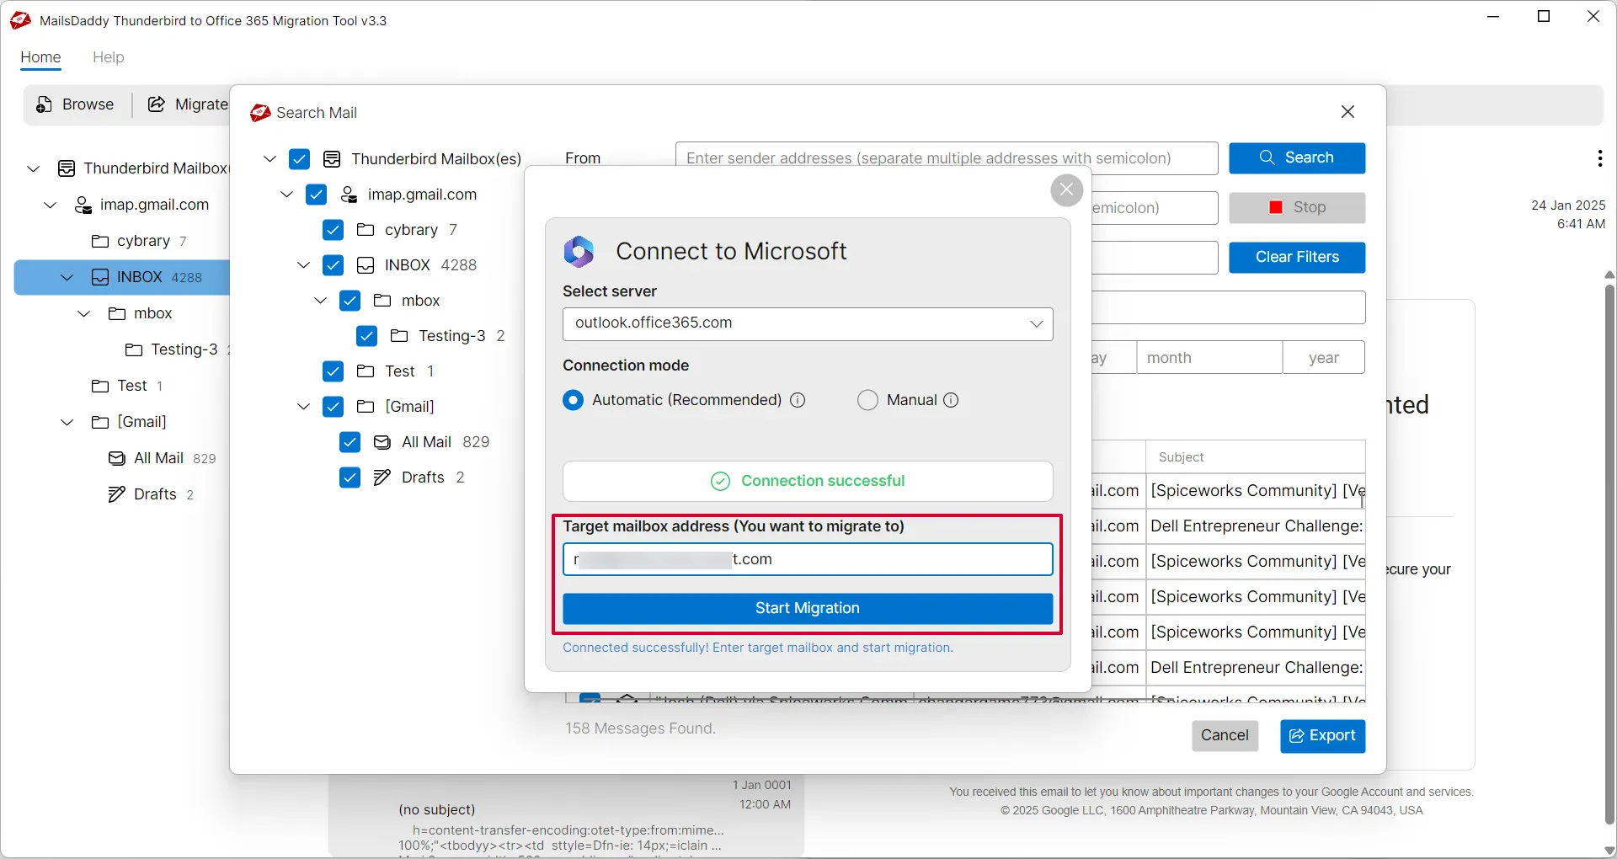Click the Start Migration button

tap(807, 608)
